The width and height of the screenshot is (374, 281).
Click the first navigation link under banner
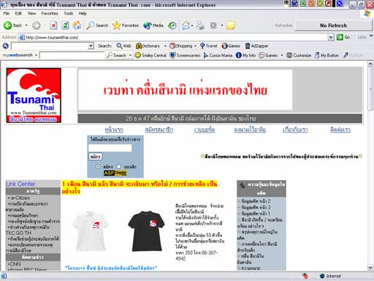tap(114, 130)
